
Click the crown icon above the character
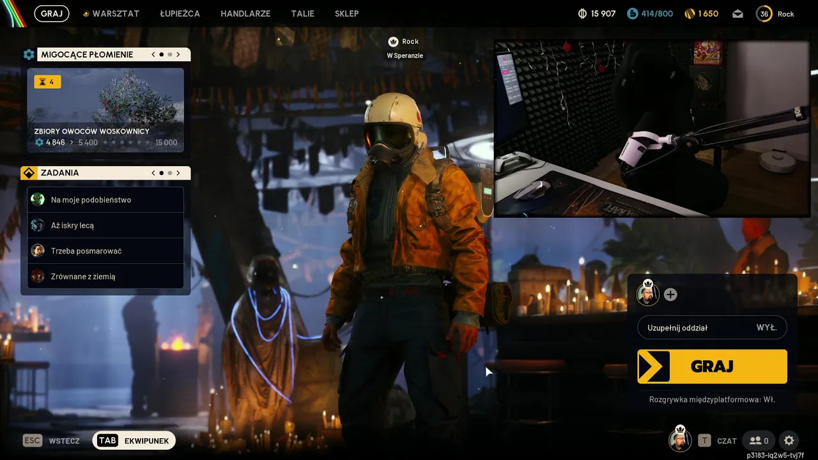[393, 42]
